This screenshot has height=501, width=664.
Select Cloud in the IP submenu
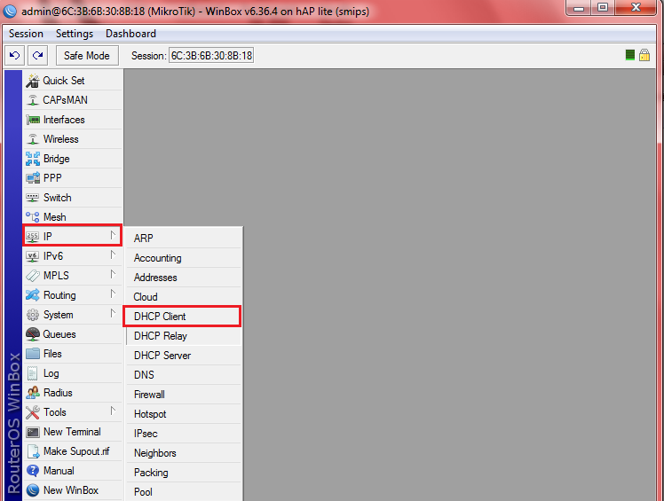184,297
